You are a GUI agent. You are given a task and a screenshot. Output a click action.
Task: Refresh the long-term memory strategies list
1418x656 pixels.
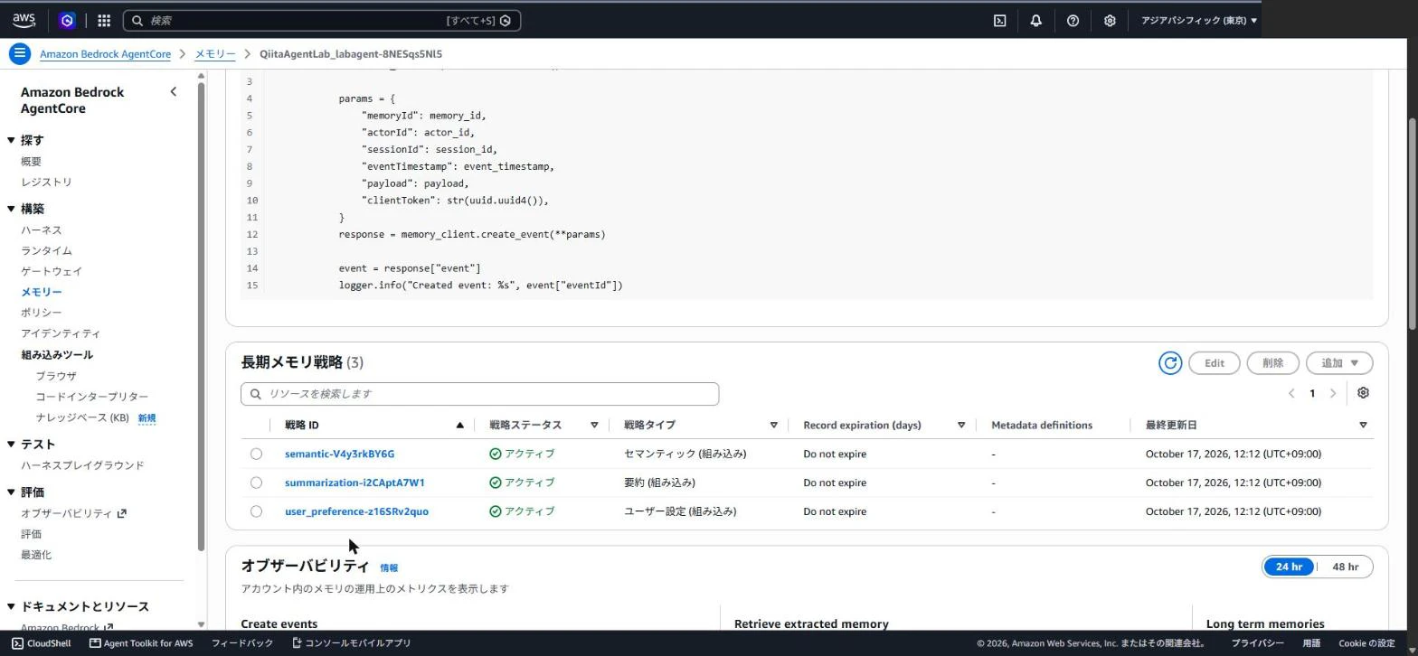click(1170, 362)
